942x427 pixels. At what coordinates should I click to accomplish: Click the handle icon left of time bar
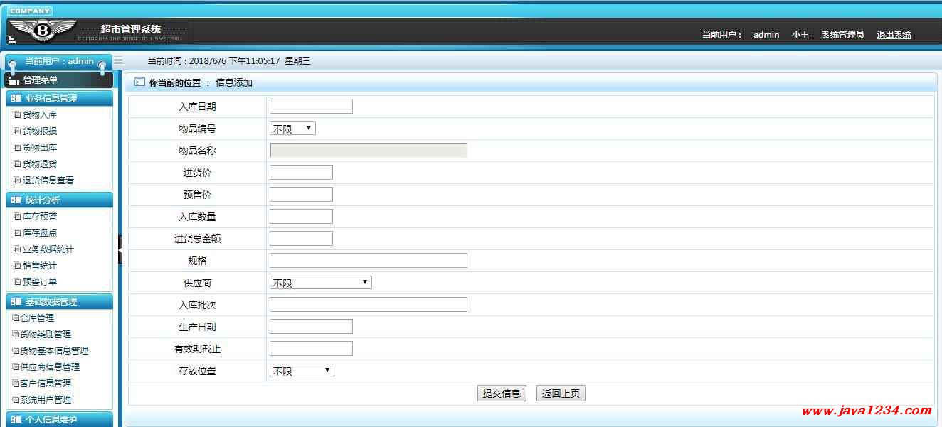[118, 61]
